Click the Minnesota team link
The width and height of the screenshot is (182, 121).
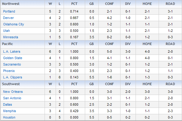[x=10, y=37]
